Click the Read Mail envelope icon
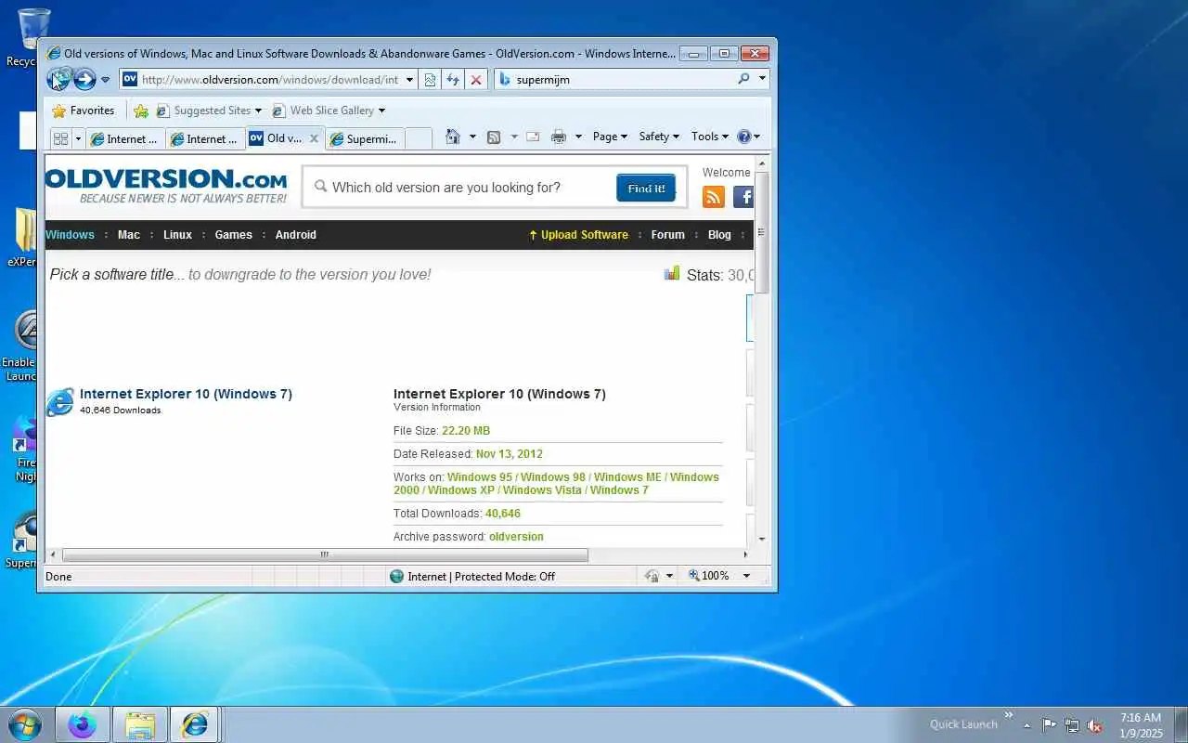This screenshot has width=1188, height=743. [533, 137]
